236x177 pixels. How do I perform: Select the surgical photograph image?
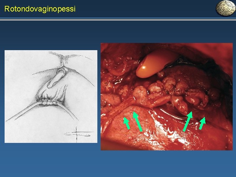(x=167, y=97)
